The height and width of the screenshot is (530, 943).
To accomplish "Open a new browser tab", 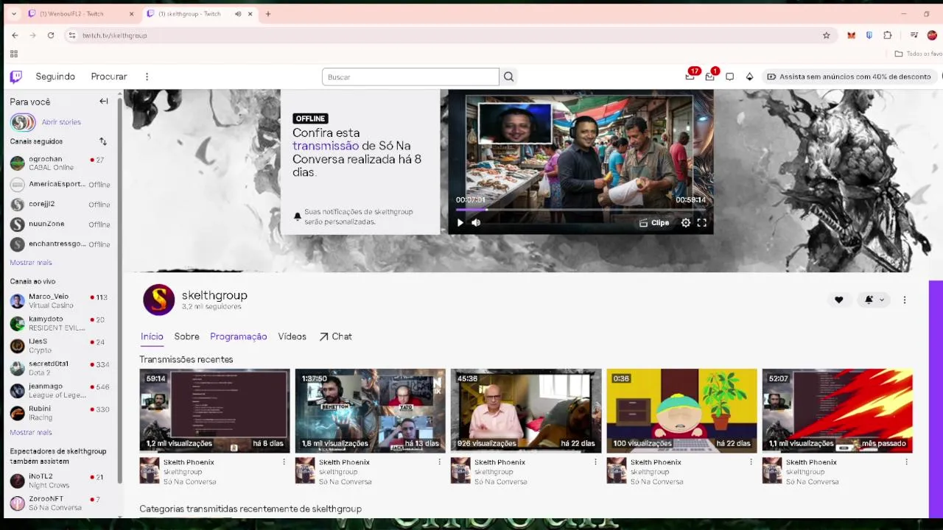I will (268, 14).
